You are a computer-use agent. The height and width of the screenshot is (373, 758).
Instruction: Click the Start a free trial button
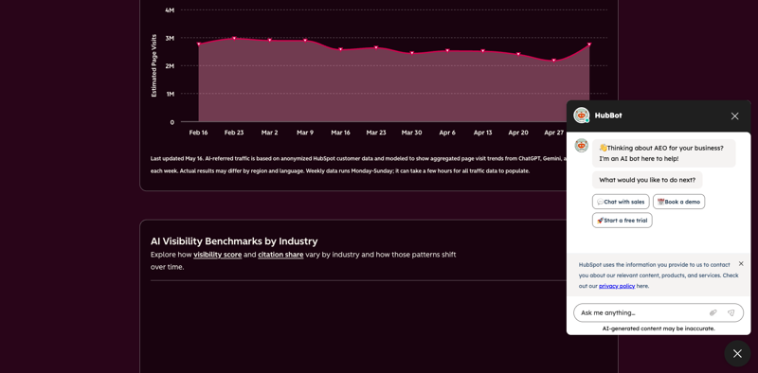[623, 221]
